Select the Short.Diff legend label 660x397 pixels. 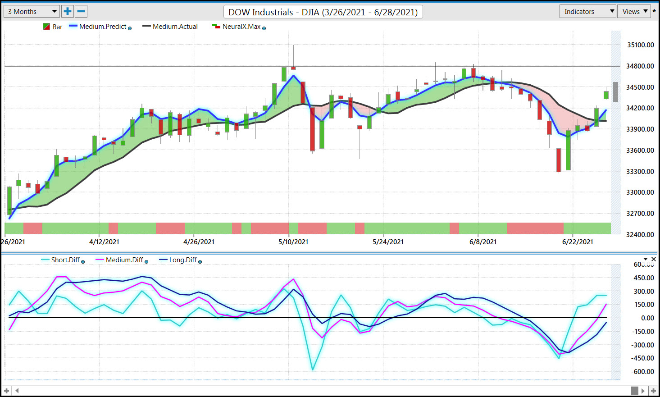point(65,260)
